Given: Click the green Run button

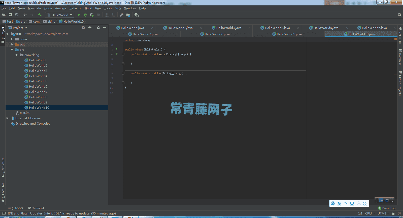Looking at the screenshot, I should pyautogui.click(x=79, y=15).
